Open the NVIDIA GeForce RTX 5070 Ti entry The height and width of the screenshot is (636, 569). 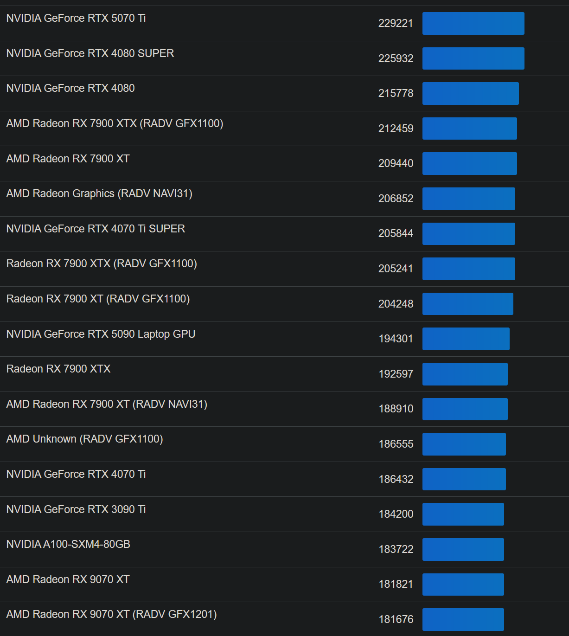76,18
